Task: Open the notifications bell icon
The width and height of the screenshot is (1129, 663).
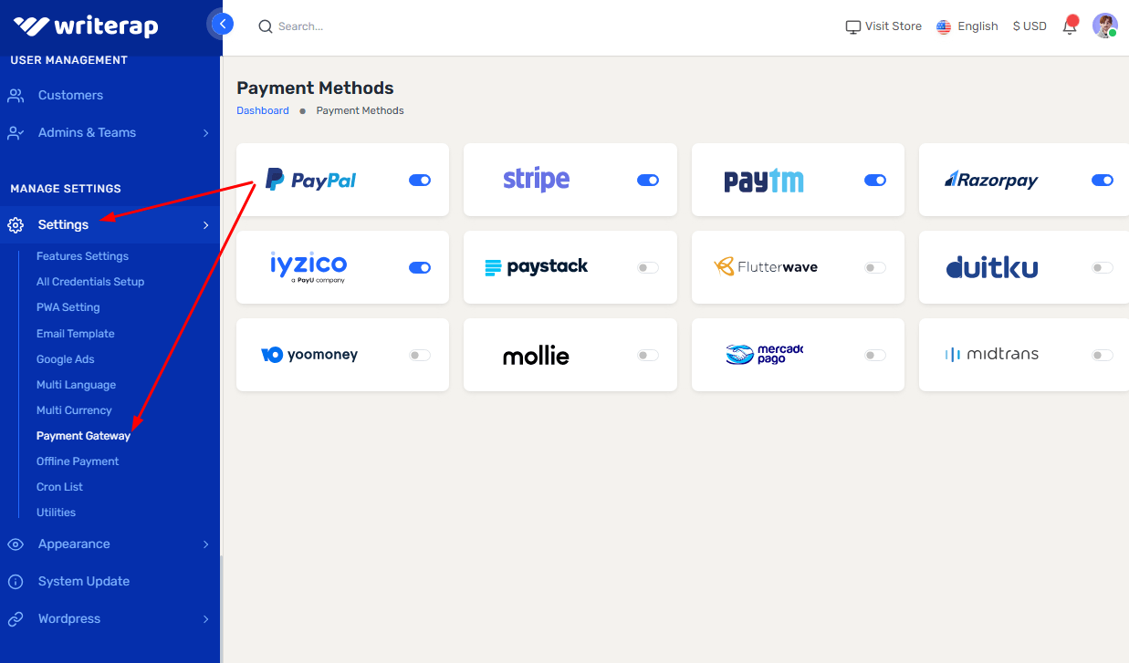Action: [1070, 26]
